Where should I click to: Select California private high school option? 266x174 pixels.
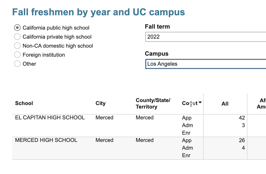(17, 37)
